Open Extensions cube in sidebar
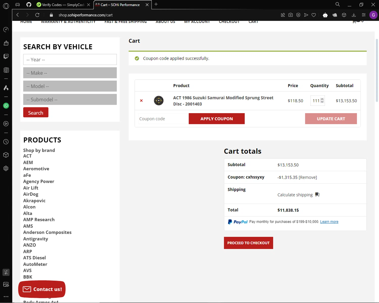Viewport: 379px width, 303px height. coord(6,155)
